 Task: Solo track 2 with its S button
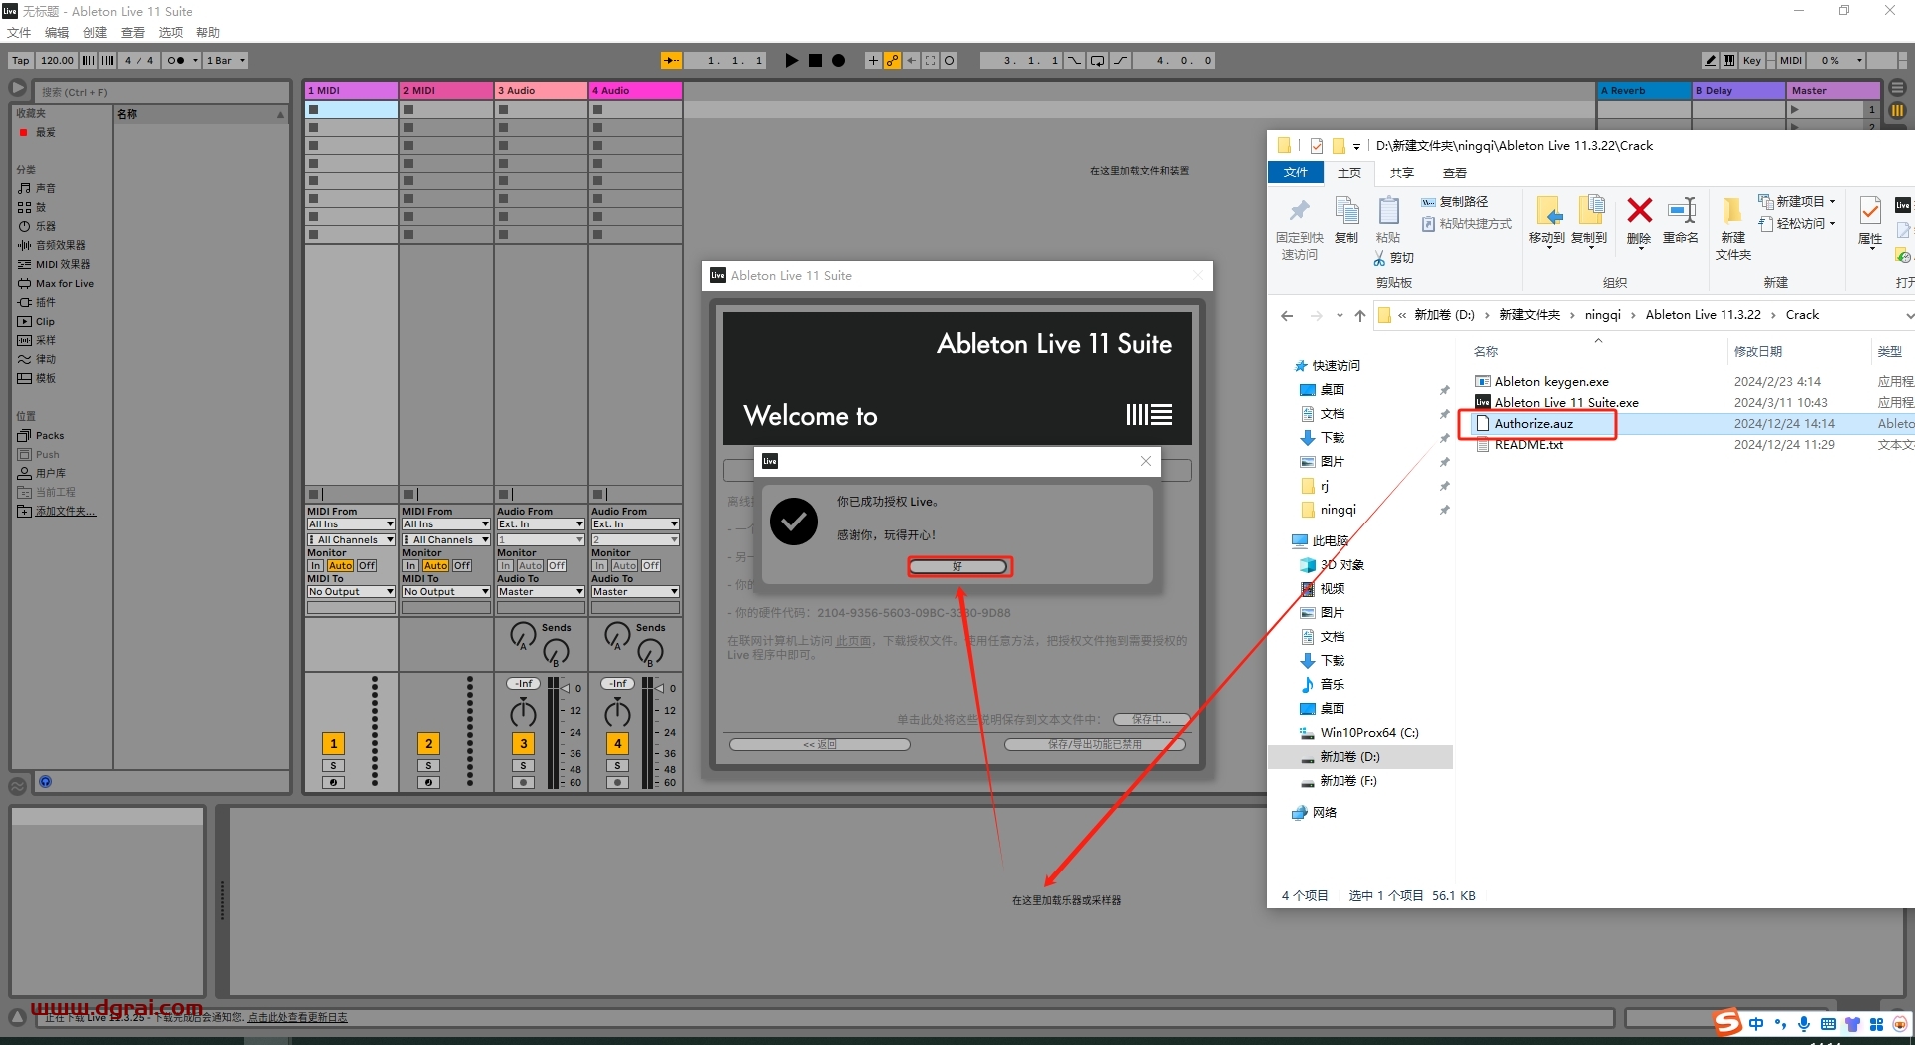click(x=428, y=766)
